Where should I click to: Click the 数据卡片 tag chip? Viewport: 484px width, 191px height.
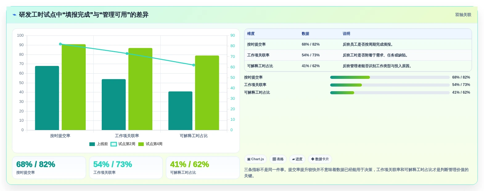(x=320, y=159)
